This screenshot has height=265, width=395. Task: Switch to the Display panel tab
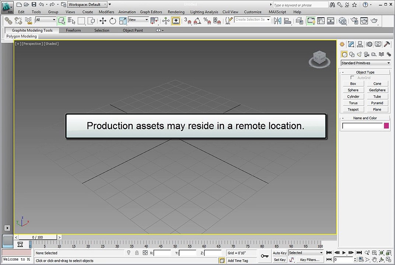[x=378, y=44]
